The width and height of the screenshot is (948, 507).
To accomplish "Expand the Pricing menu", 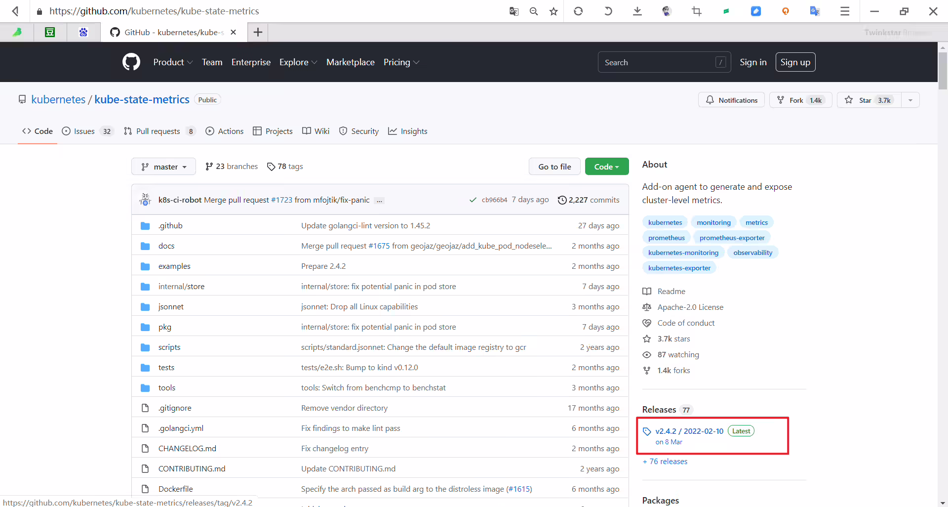I will tap(401, 62).
